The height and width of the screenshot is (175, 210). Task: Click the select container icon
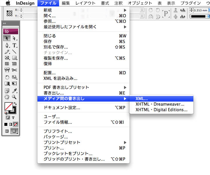[x=175, y=10]
